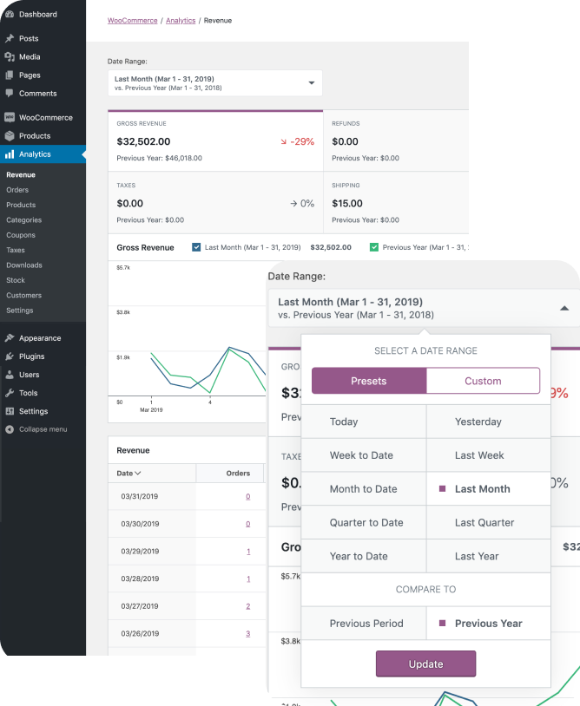Select Previous Period comparison option
Viewport: 580px width, 706px height.
coord(365,624)
